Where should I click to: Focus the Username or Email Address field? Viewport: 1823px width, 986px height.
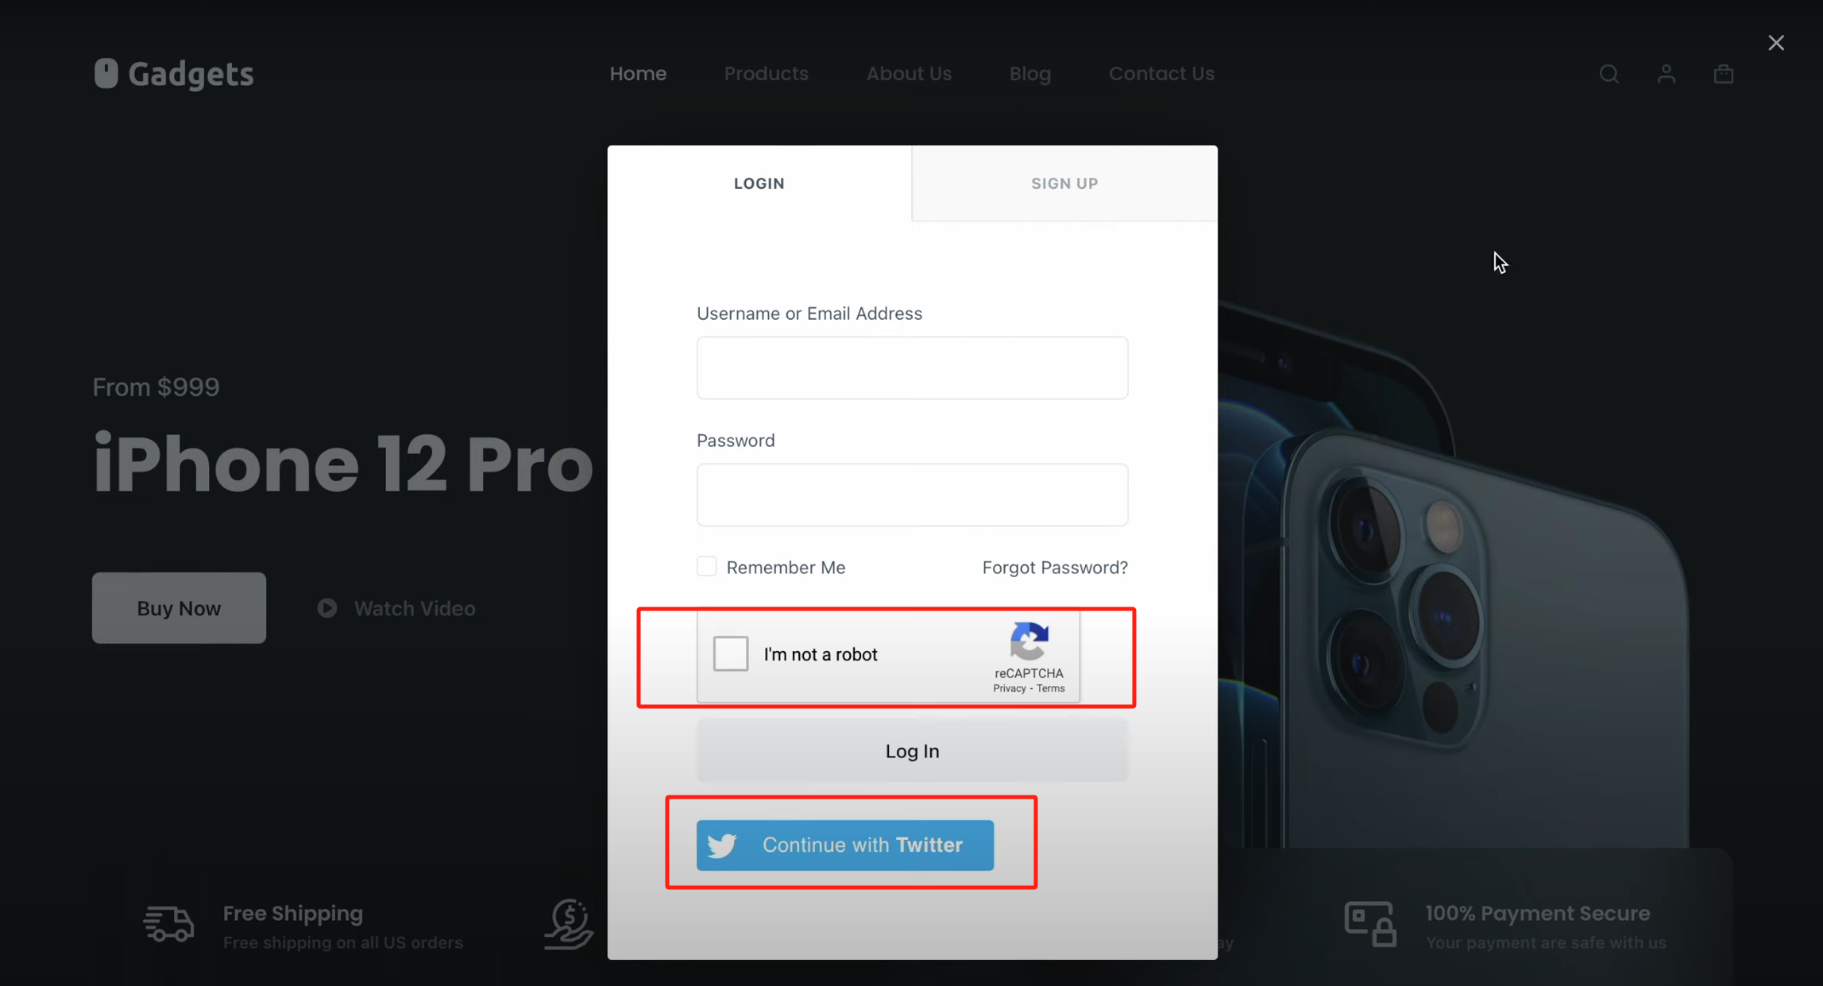pyautogui.click(x=912, y=368)
